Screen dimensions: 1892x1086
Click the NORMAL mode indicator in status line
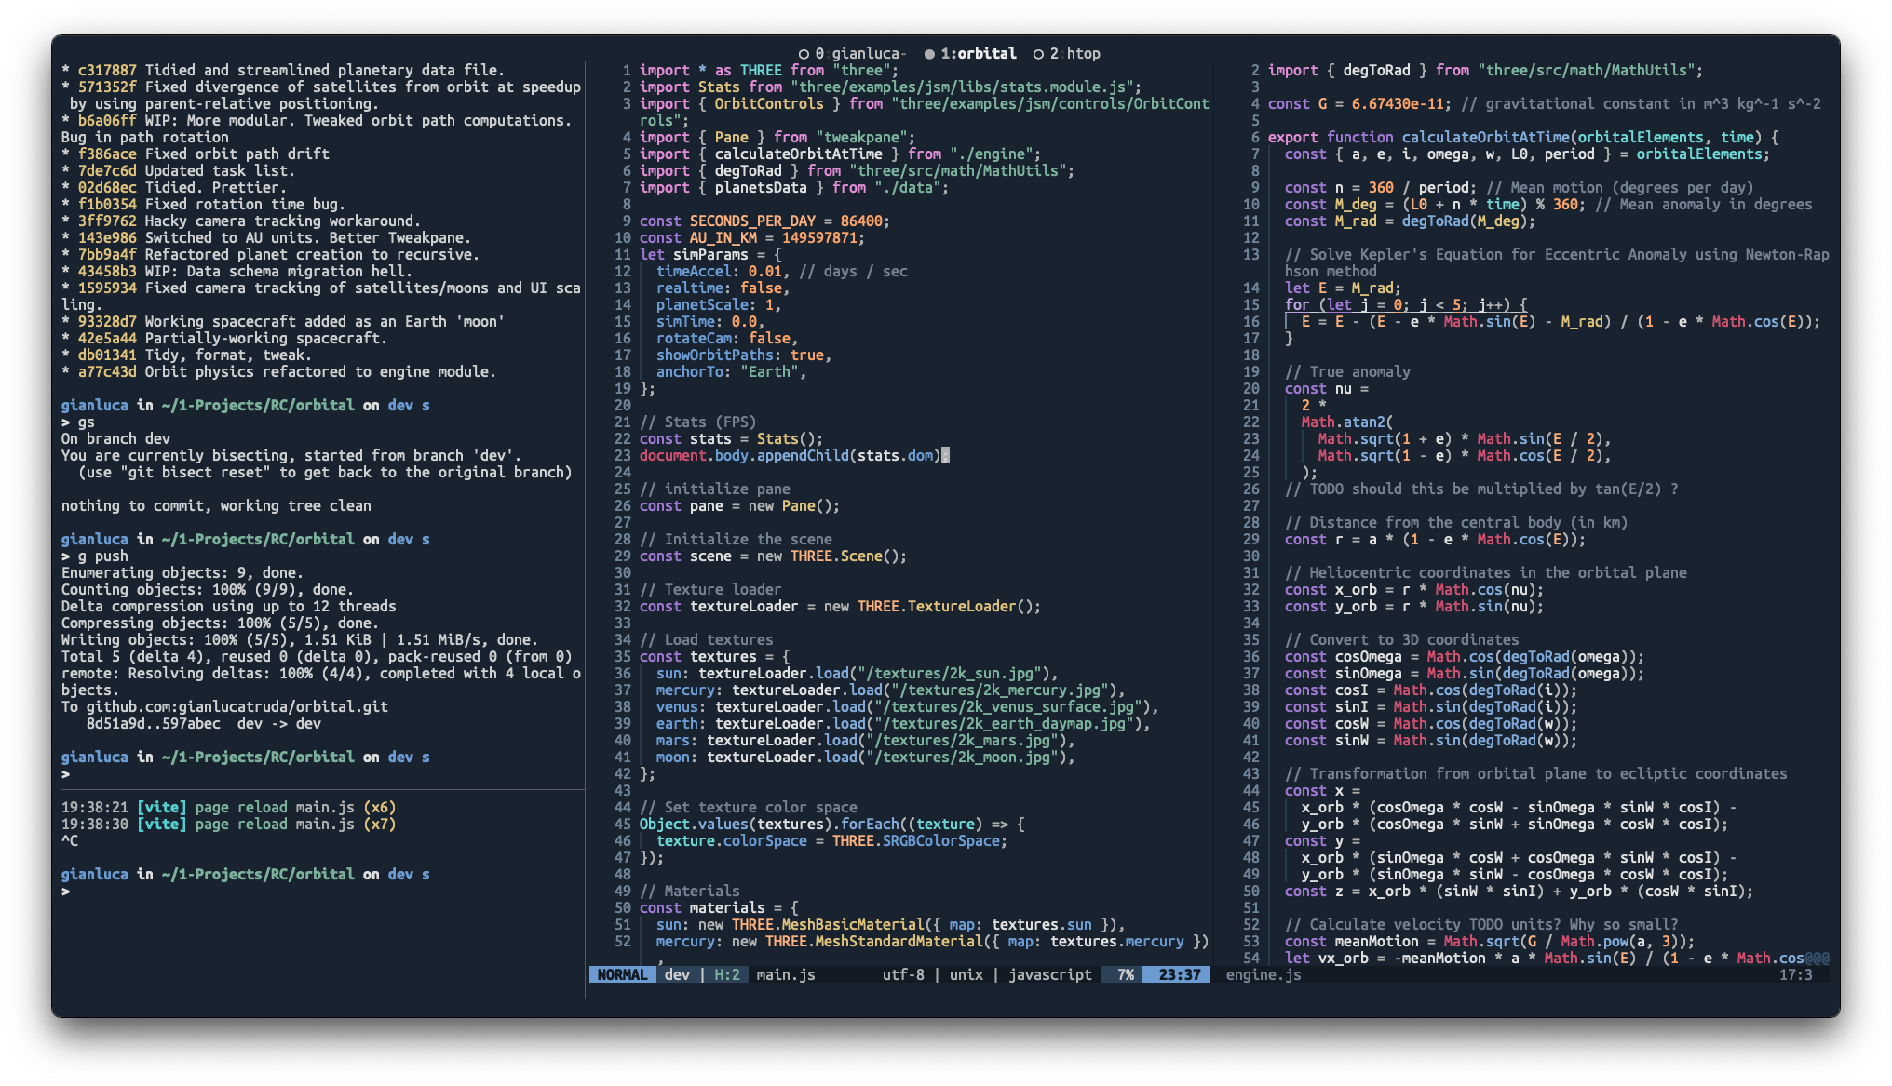click(622, 974)
